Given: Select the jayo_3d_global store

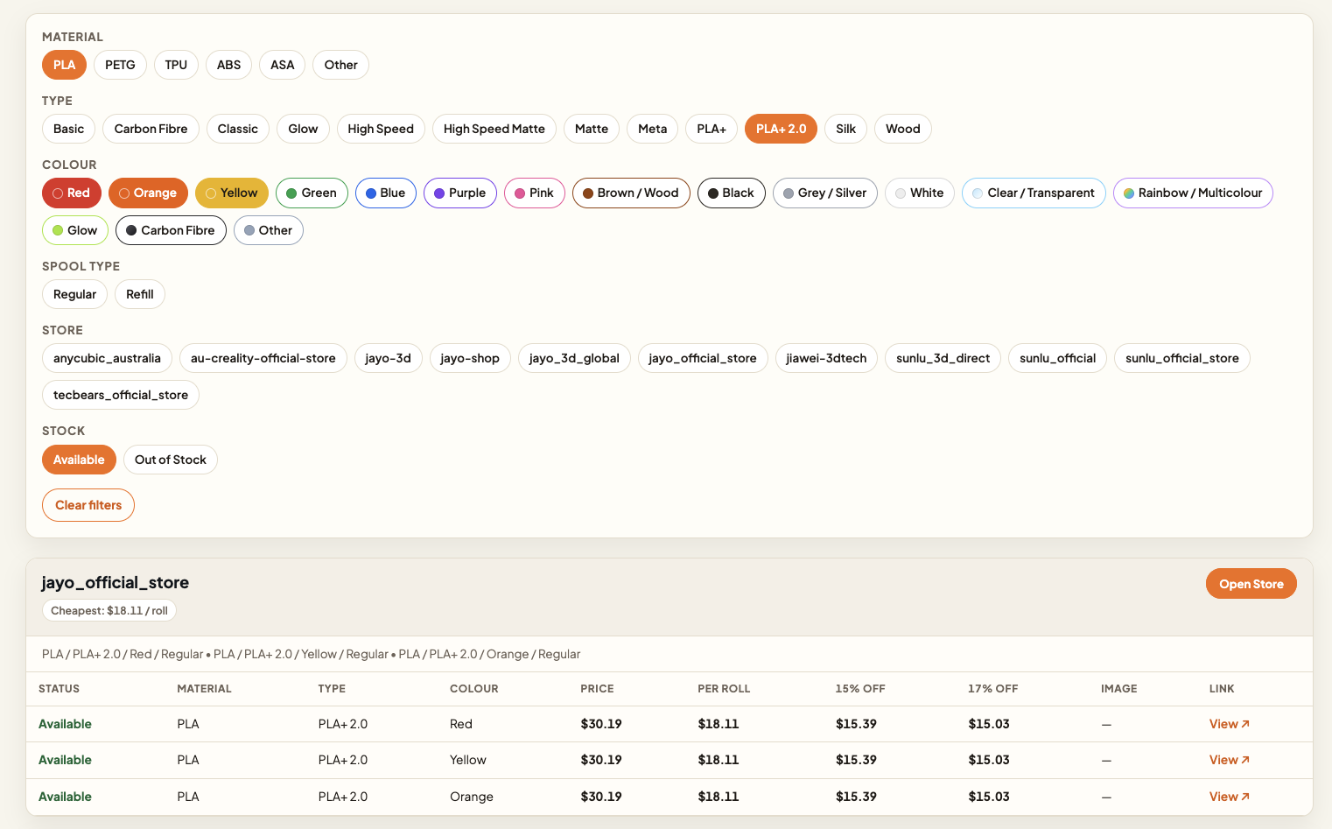Looking at the screenshot, I should coord(574,358).
